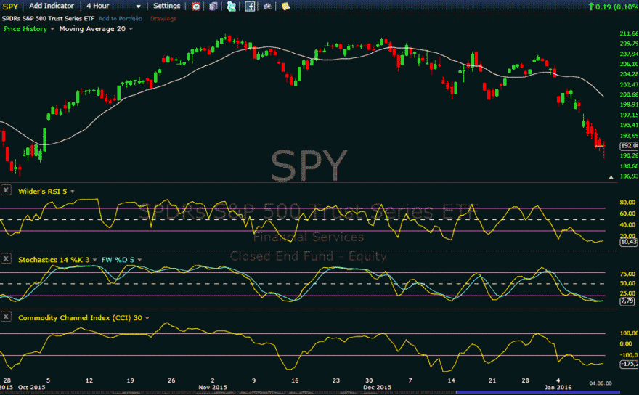
Task: Click the Dec 2015 date label
Action: 378,387
